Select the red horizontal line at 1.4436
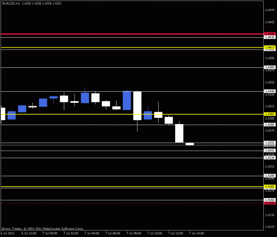The height and width of the screenshot is (237, 277). [x=132, y=34]
